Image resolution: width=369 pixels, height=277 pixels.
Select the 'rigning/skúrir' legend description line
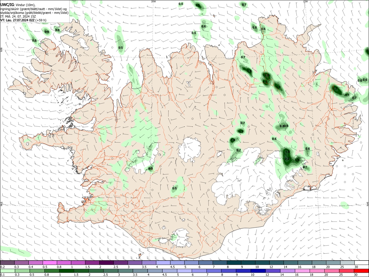(33, 9)
